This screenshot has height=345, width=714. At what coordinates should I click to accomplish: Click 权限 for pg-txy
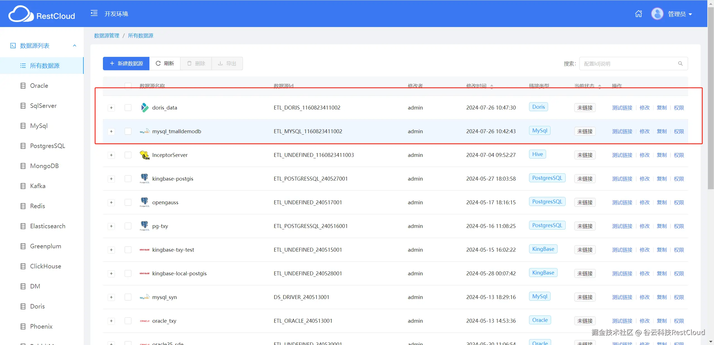(679, 226)
